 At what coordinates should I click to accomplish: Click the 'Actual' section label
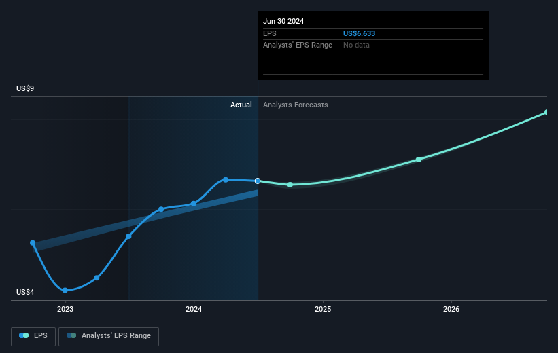[241, 105]
